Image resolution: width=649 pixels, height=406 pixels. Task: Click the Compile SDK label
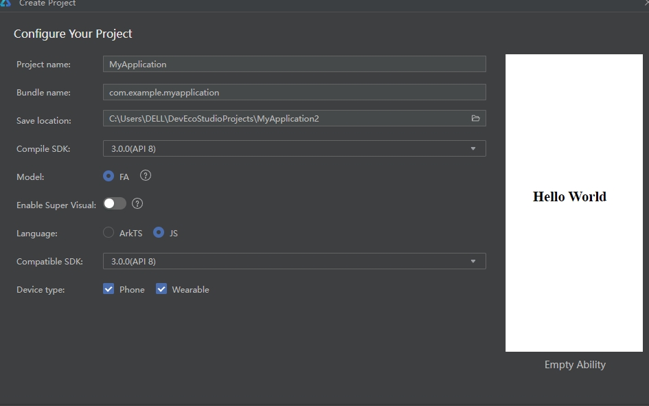pyautogui.click(x=43, y=149)
